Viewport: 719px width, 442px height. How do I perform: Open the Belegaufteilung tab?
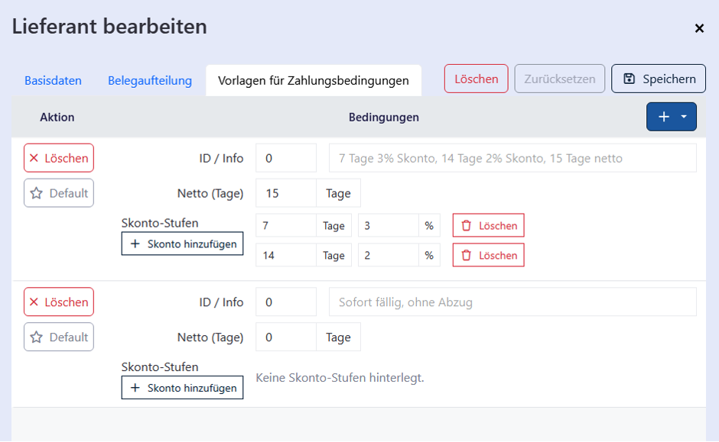tap(150, 80)
